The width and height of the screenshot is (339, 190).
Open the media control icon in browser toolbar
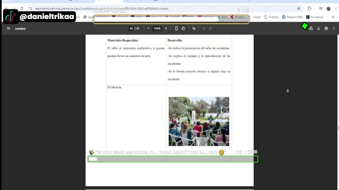pos(321,8)
